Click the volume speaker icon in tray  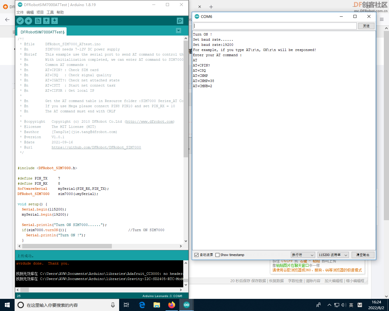(x=344, y=305)
